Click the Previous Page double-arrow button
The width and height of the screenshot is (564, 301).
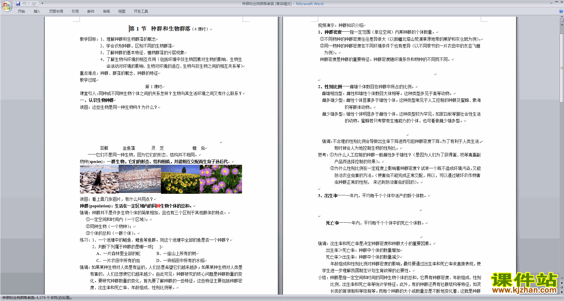point(562,283)
